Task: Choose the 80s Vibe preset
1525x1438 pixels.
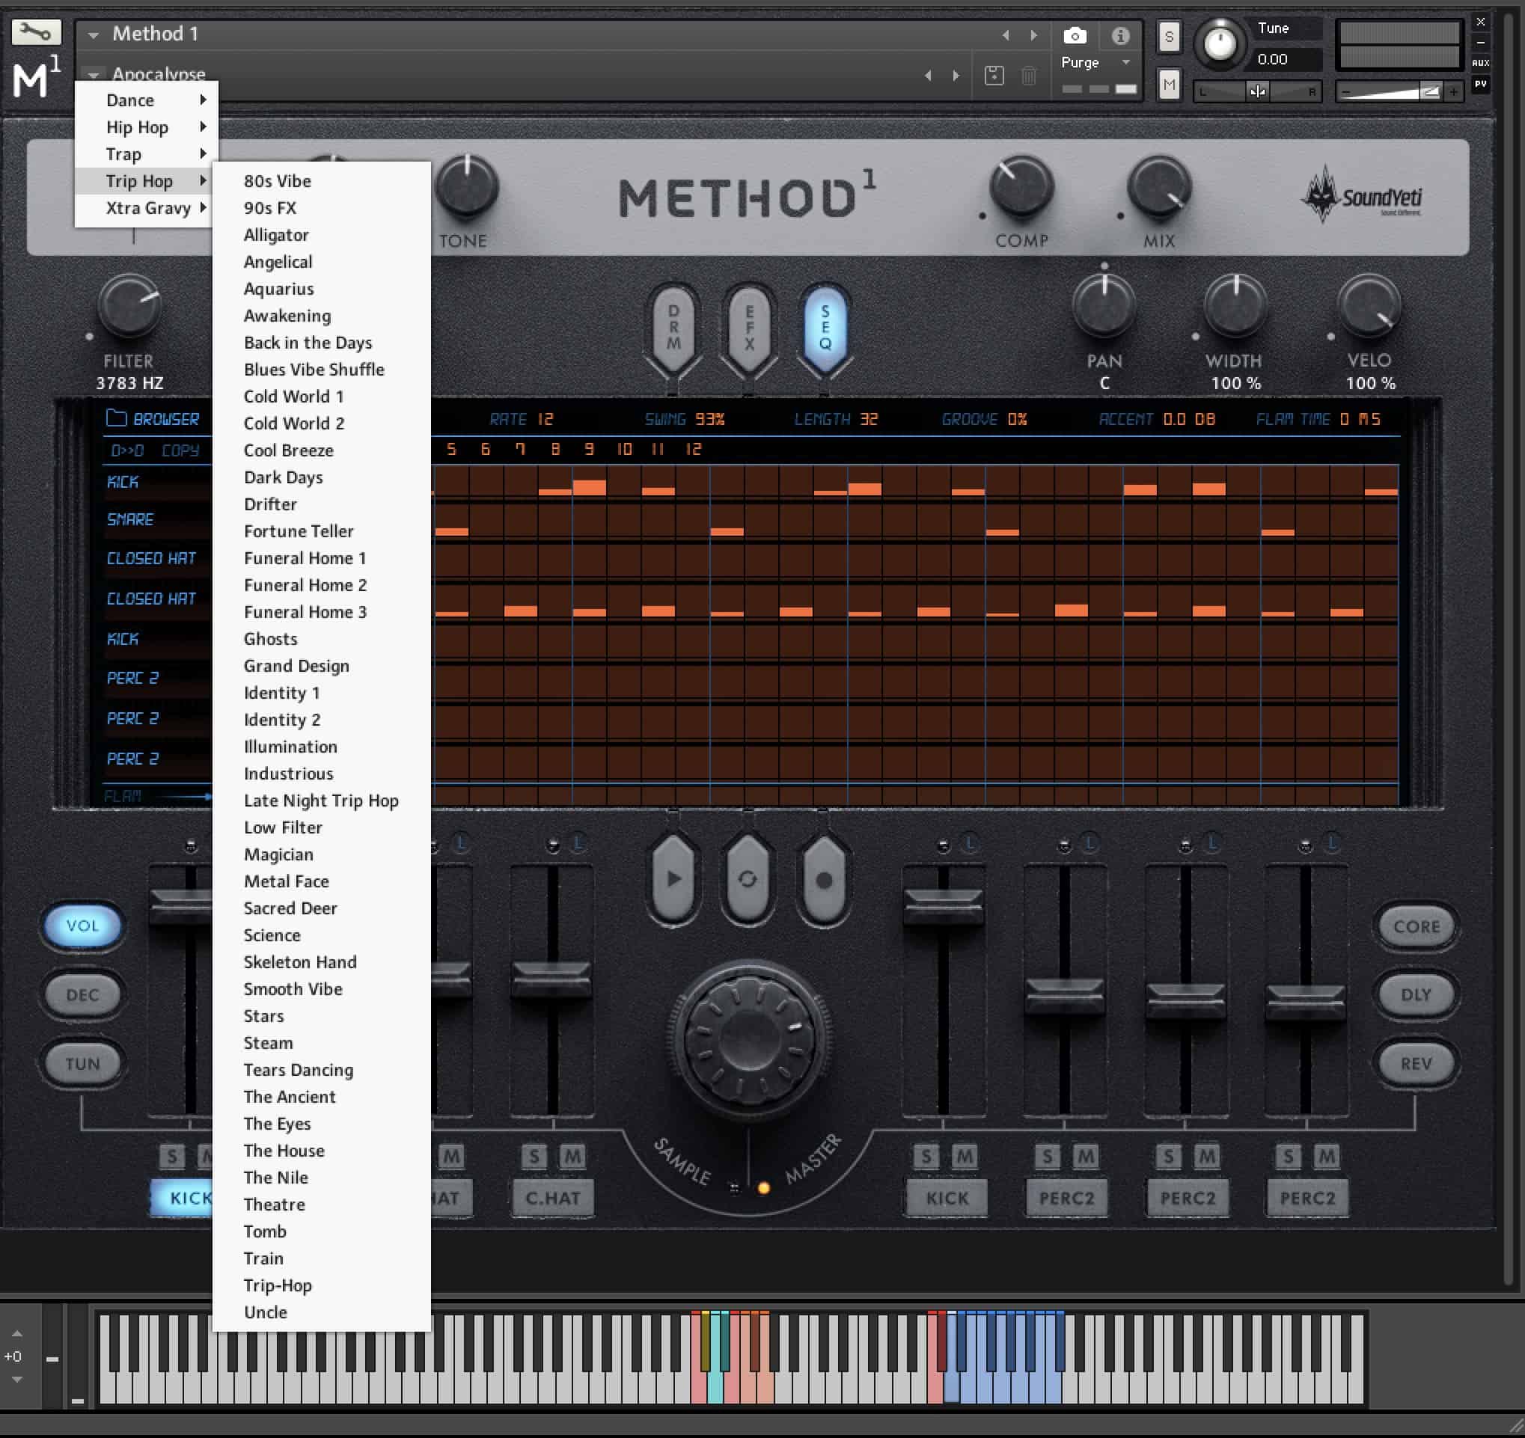Action: click(x=322, y=180)
